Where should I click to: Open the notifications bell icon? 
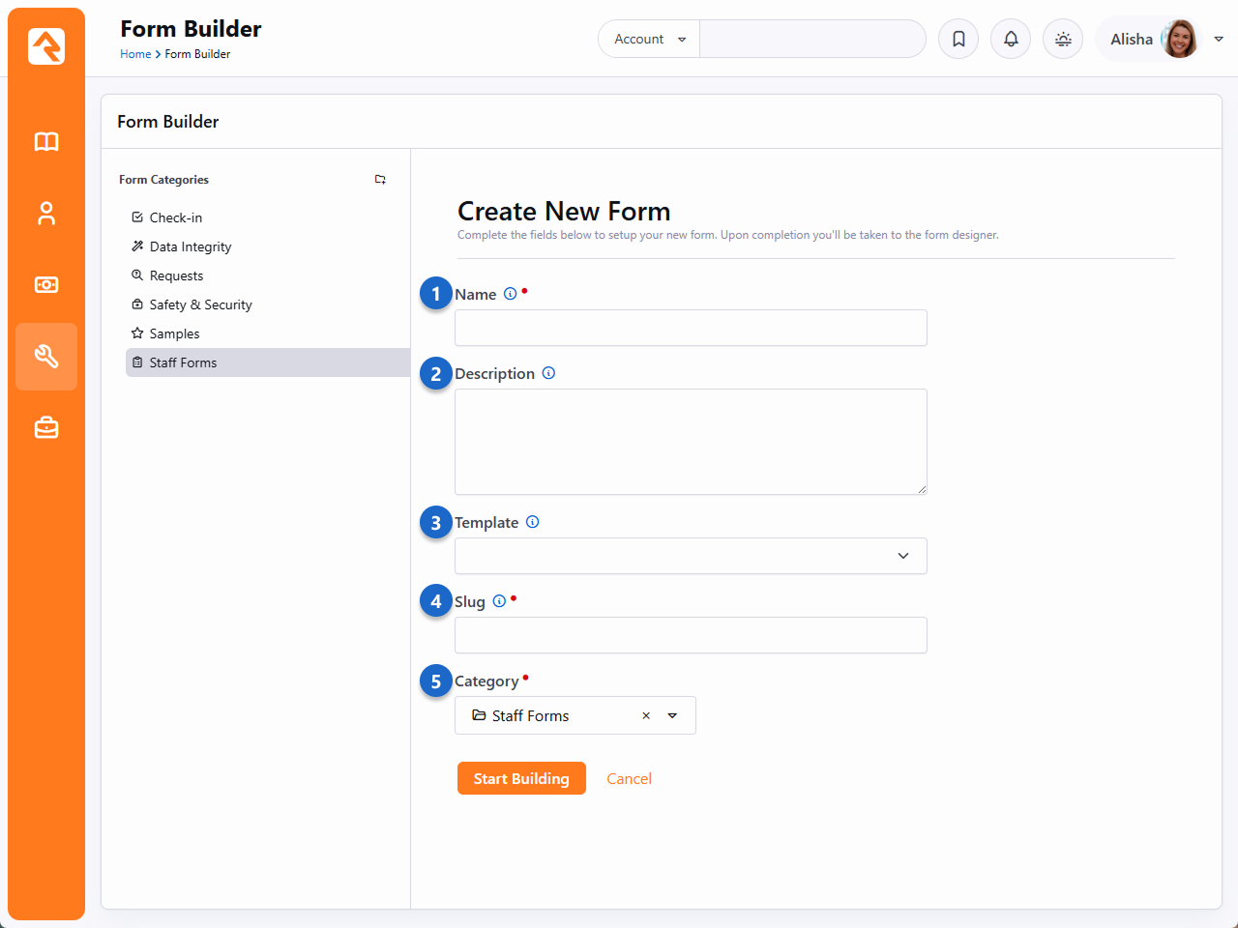tap(1011, 40)
